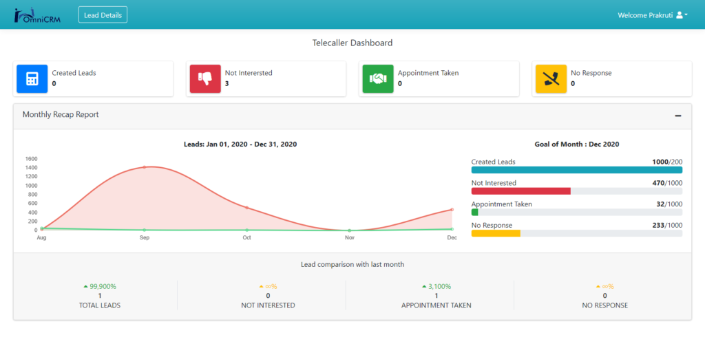Click the OmniCRM logo
Image resolution: width=705 pixels, height=346 pixels.
[37, 14]
